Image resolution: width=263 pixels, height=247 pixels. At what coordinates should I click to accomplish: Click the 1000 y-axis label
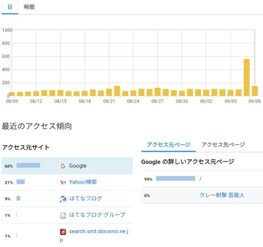point(7,30)
